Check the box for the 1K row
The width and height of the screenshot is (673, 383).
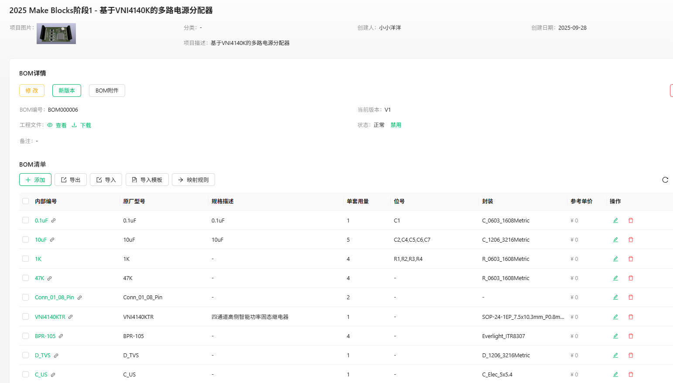tap(26, 259)
